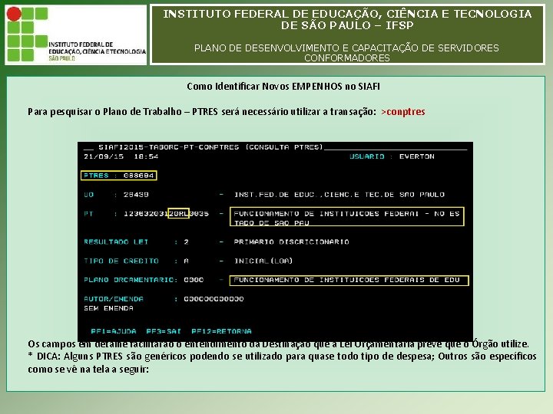Click the date 21/09/15 in terminal

point(104,156)
